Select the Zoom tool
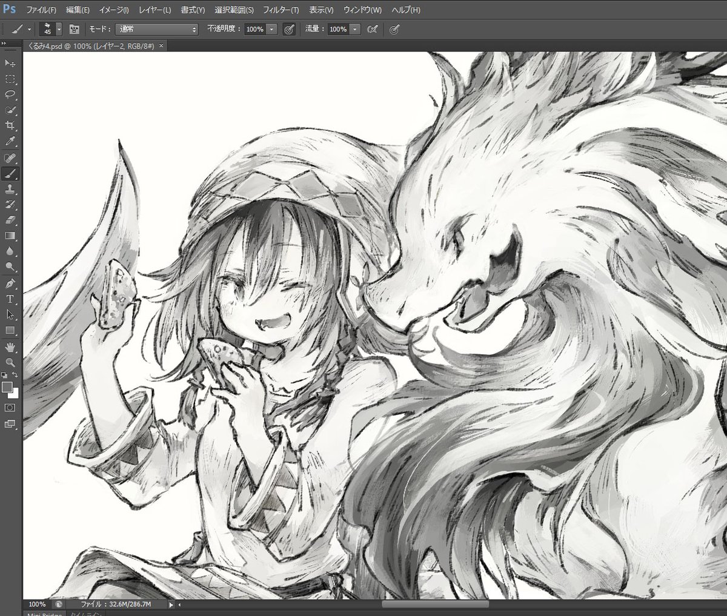Viewport: 727px width, 616px height. coord(10,362)
